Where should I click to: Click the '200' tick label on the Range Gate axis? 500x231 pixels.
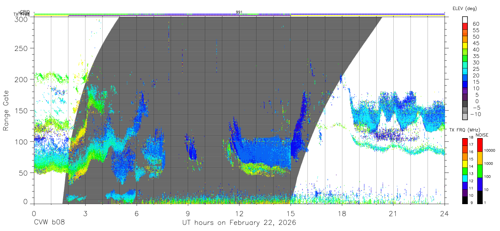pyautogui.click(x=21, y=79)
